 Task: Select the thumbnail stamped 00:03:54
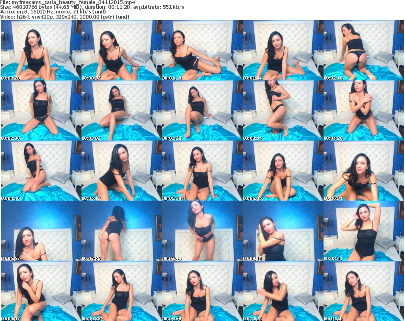point(283,110)
